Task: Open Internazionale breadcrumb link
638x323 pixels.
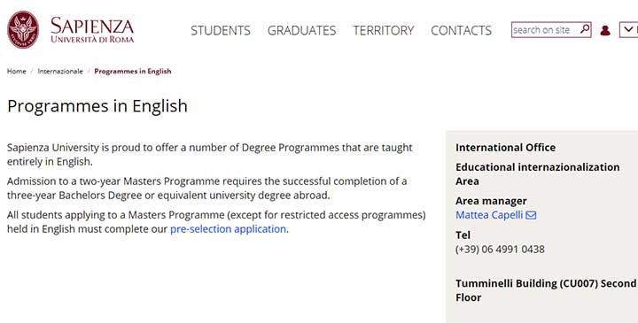Action: [x=60, y=71]
